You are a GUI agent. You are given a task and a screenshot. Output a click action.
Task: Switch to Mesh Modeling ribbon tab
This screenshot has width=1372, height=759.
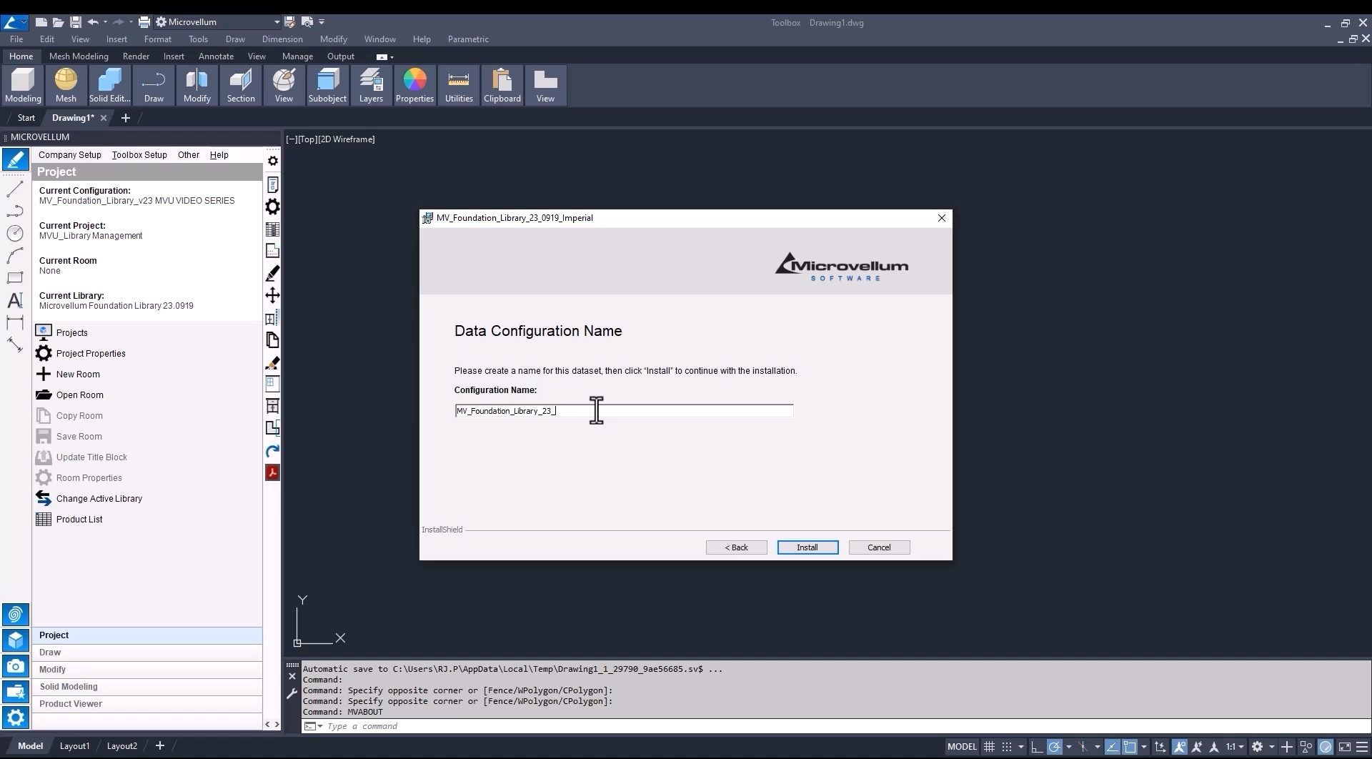(79, 56)
